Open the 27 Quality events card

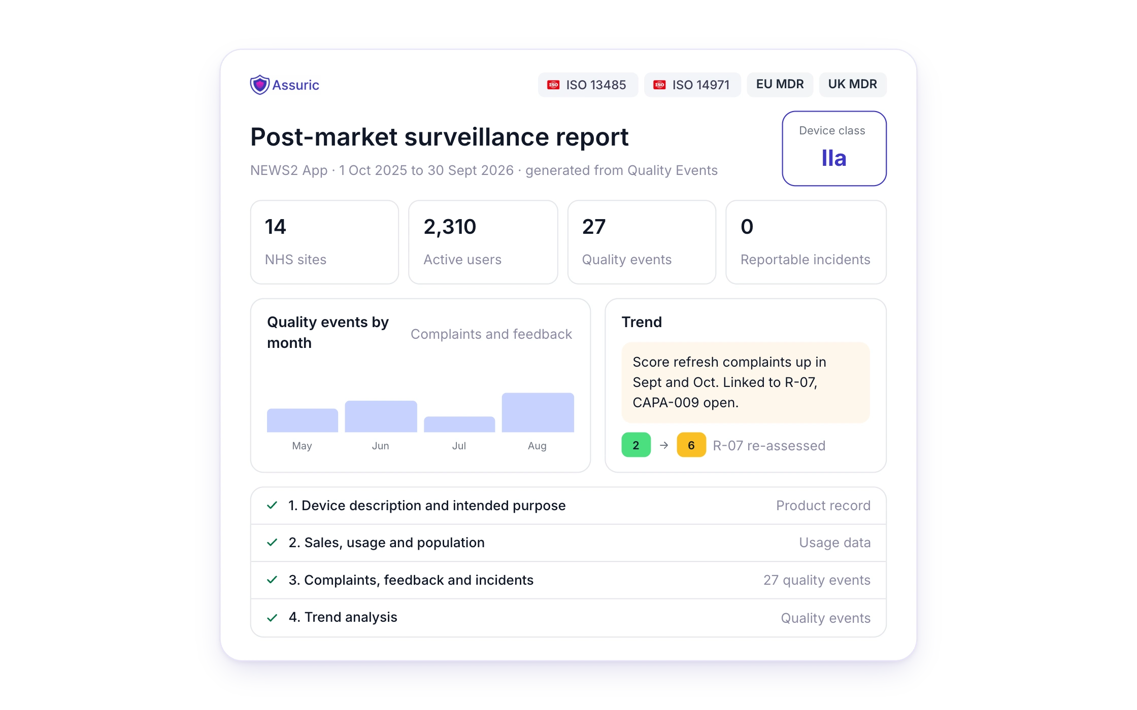[642, 242]
